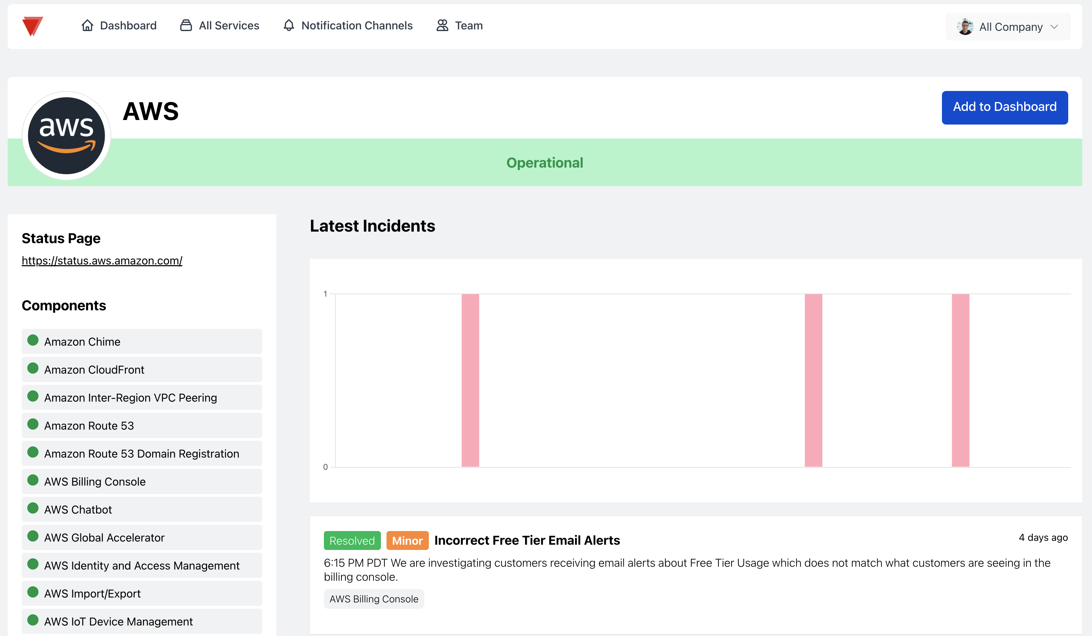Image resolution: width=1092 pixels, height=636 pixels.
Task: Select the Amazon Route 53 component
Action: (x=142, y=425)
